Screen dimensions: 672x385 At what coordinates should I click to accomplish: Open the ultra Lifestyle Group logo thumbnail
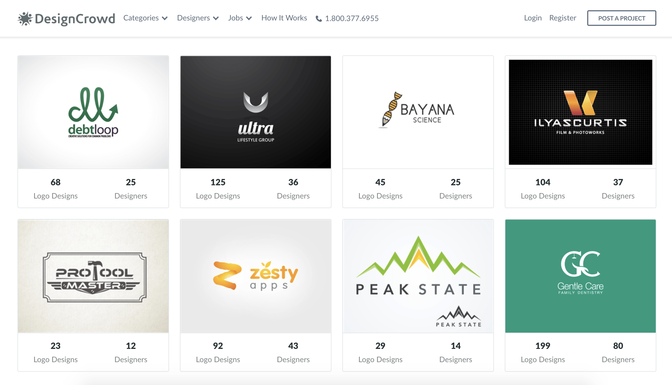point(256,112)
